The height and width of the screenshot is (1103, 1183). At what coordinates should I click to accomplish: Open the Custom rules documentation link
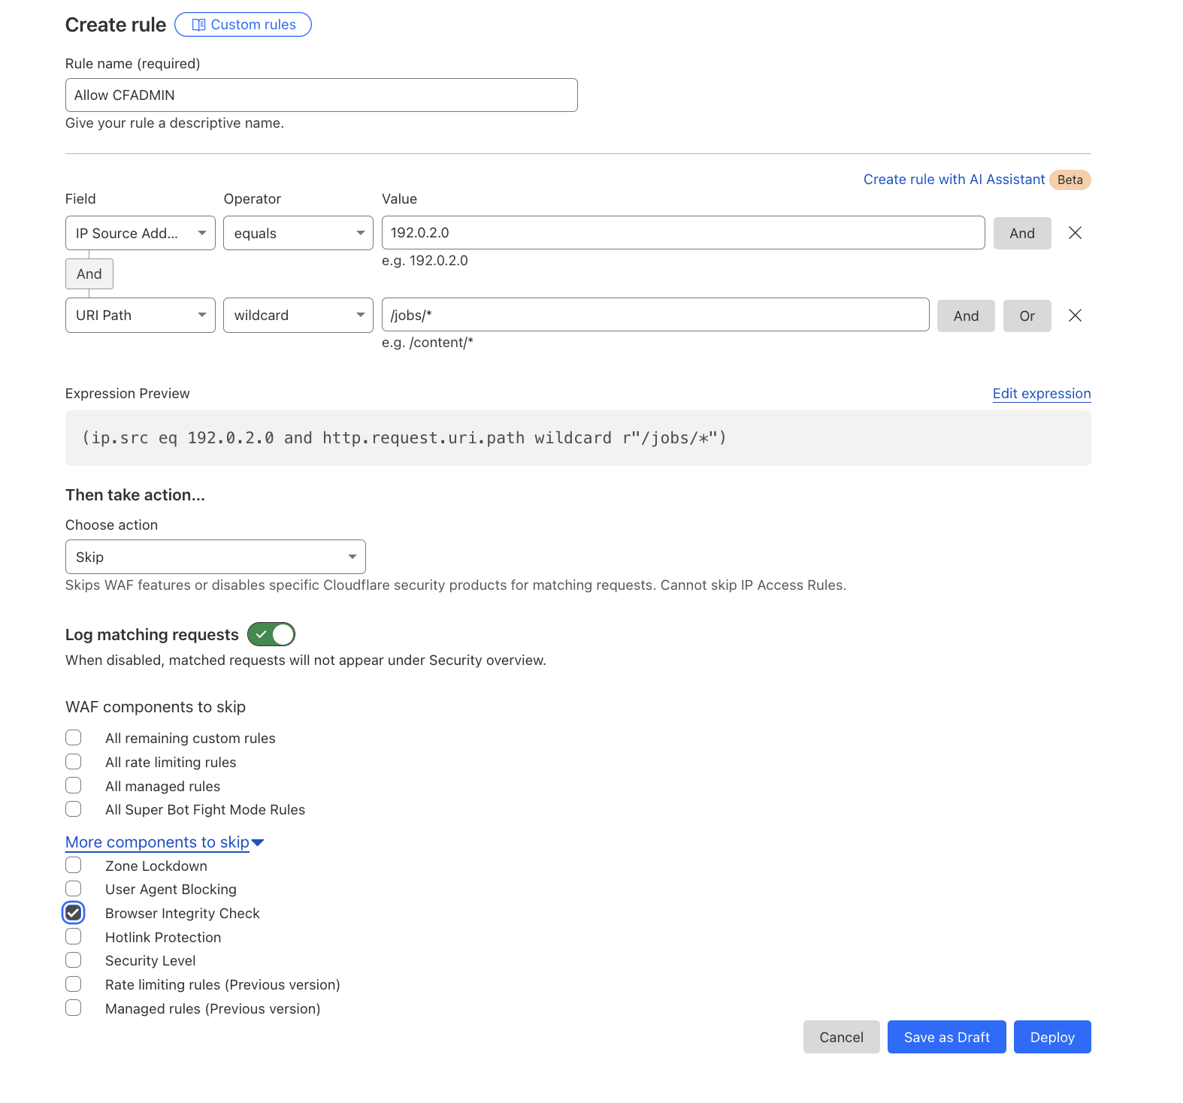[243, 25]
